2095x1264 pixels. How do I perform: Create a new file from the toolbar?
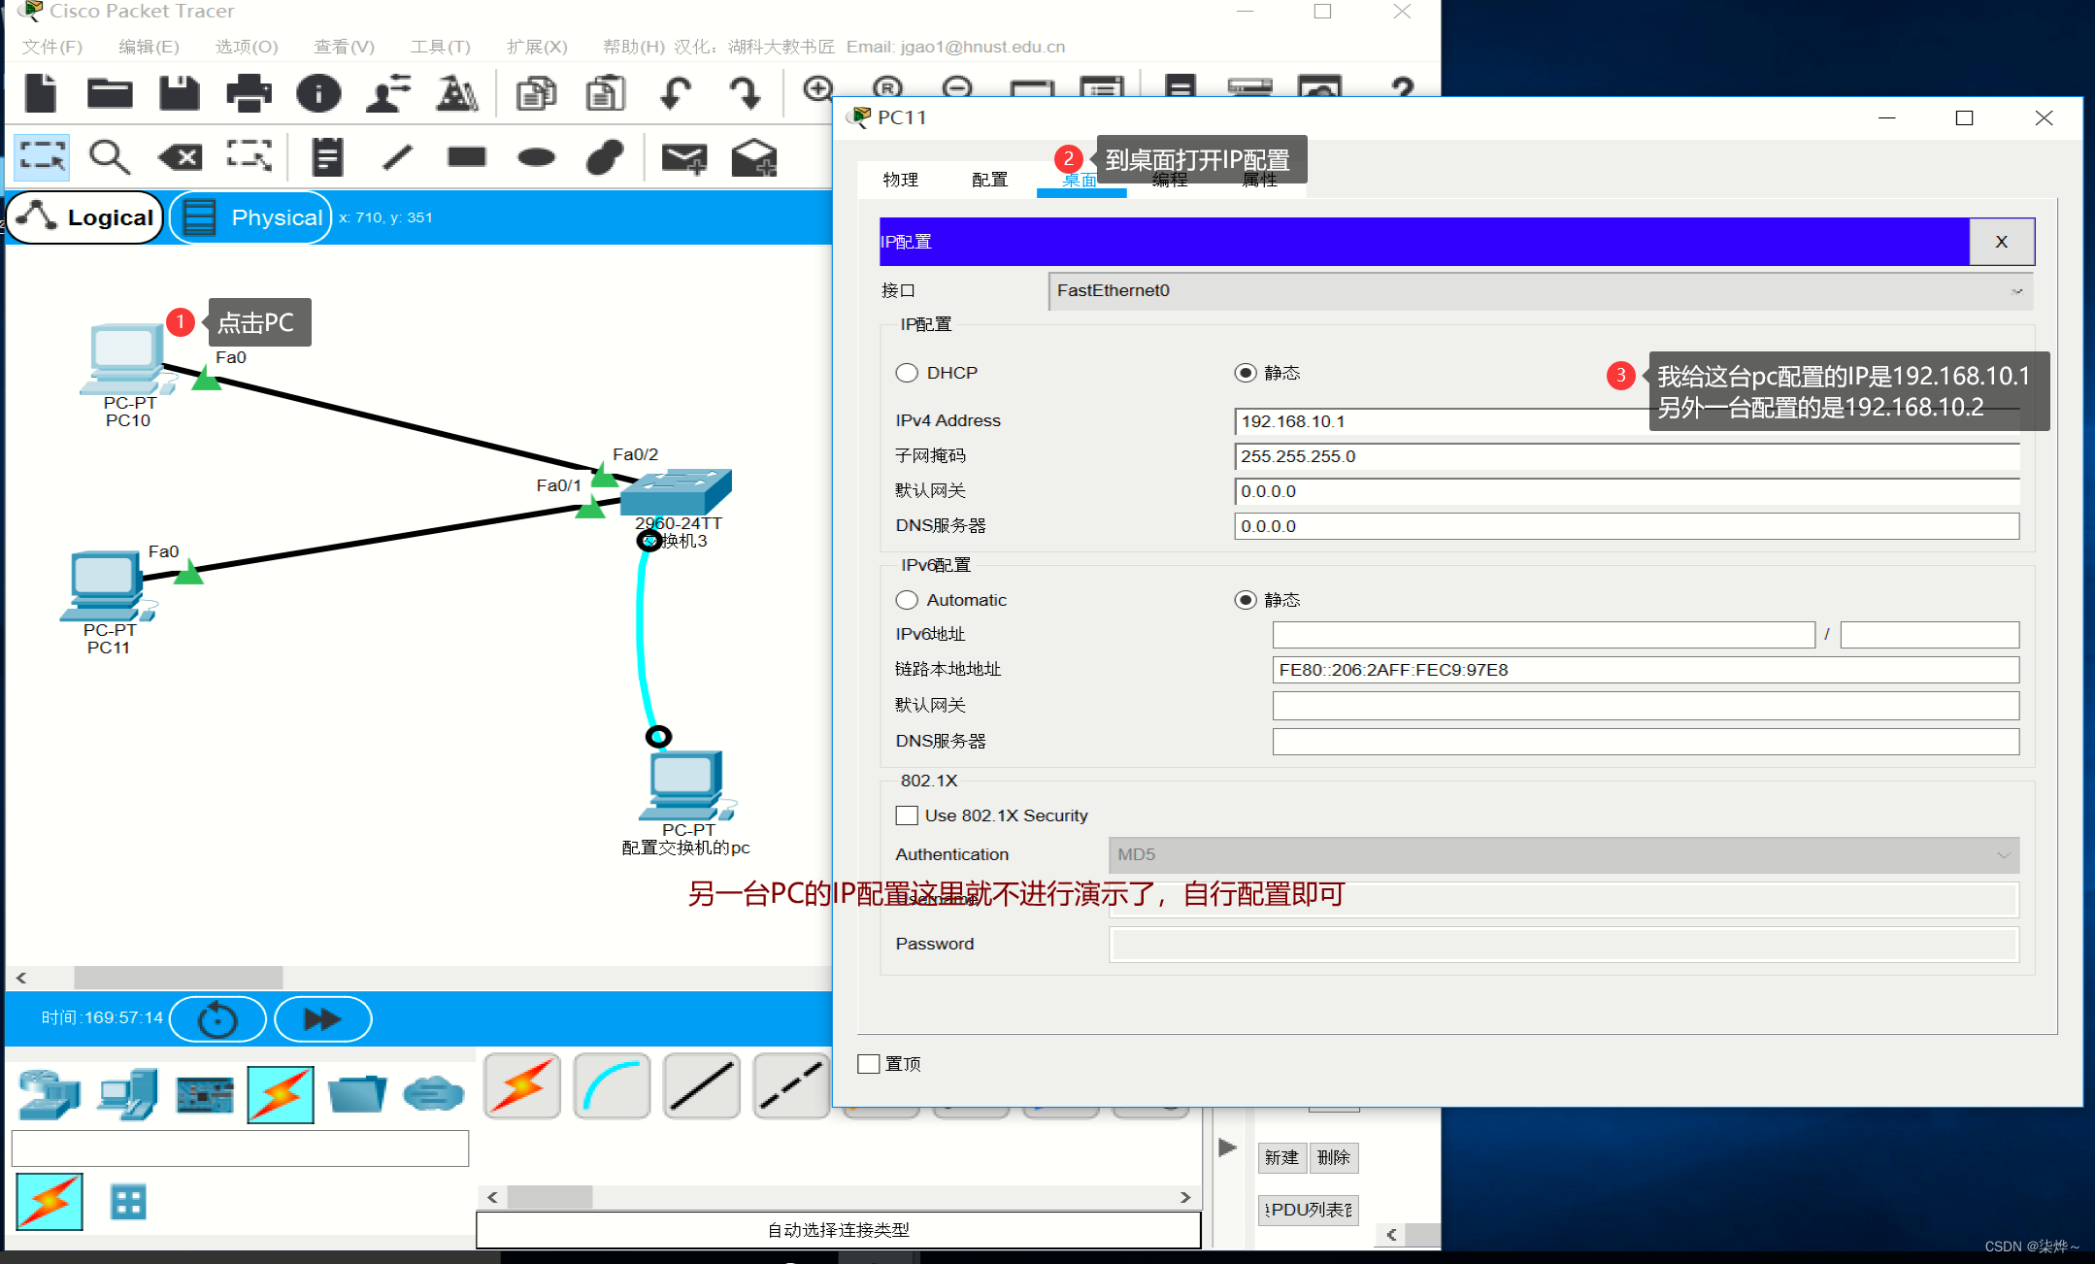tap(41, 94)
